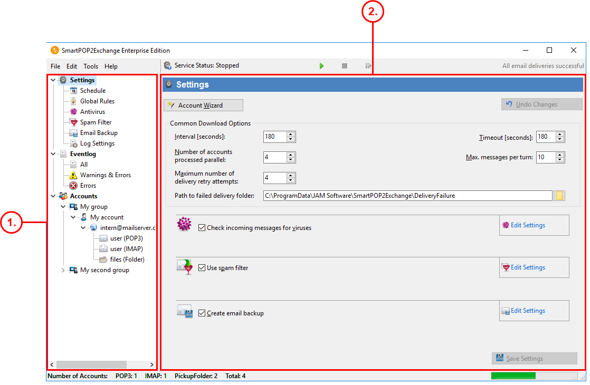Screen dimensions: 590x385
Task: Select the Schedule calendar icon in tree
Action: pos(74,91)
